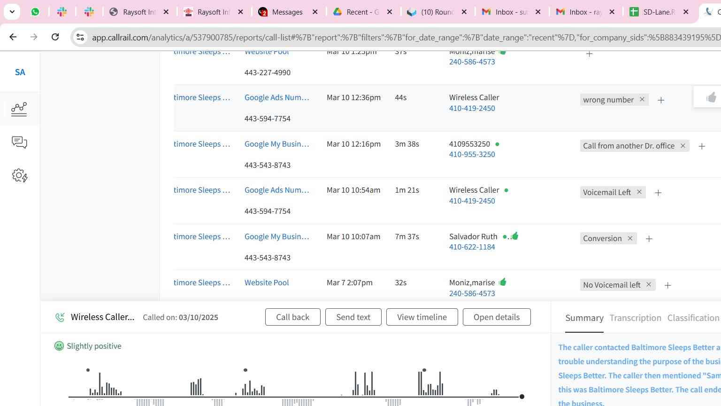Open the browser tab search chevron

point(12,12)
